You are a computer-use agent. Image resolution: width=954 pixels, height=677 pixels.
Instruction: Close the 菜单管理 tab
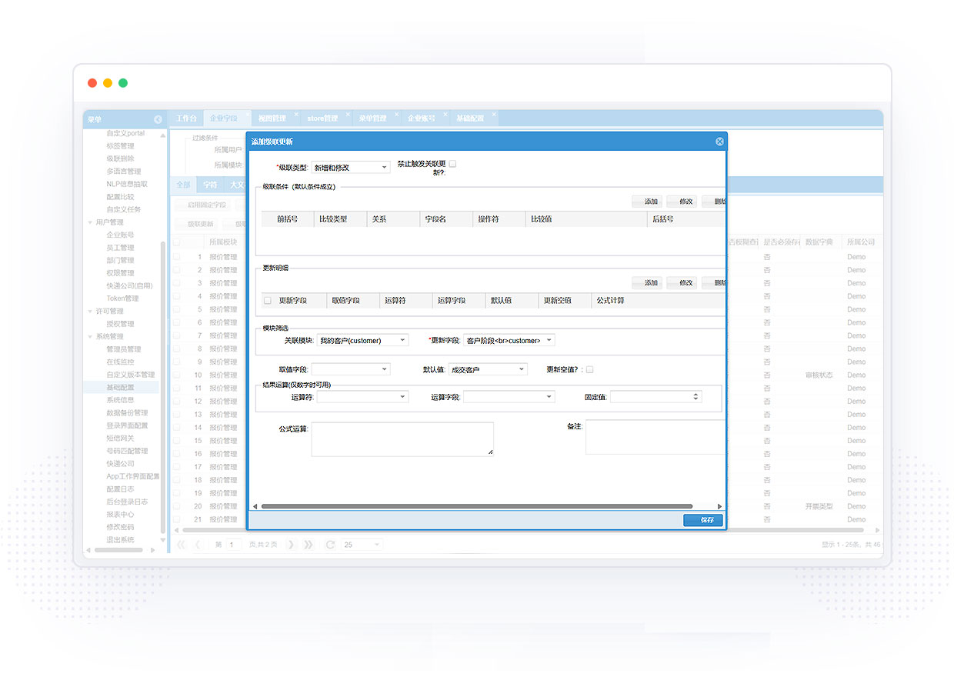pyautogui.click(x=396, y=114)
